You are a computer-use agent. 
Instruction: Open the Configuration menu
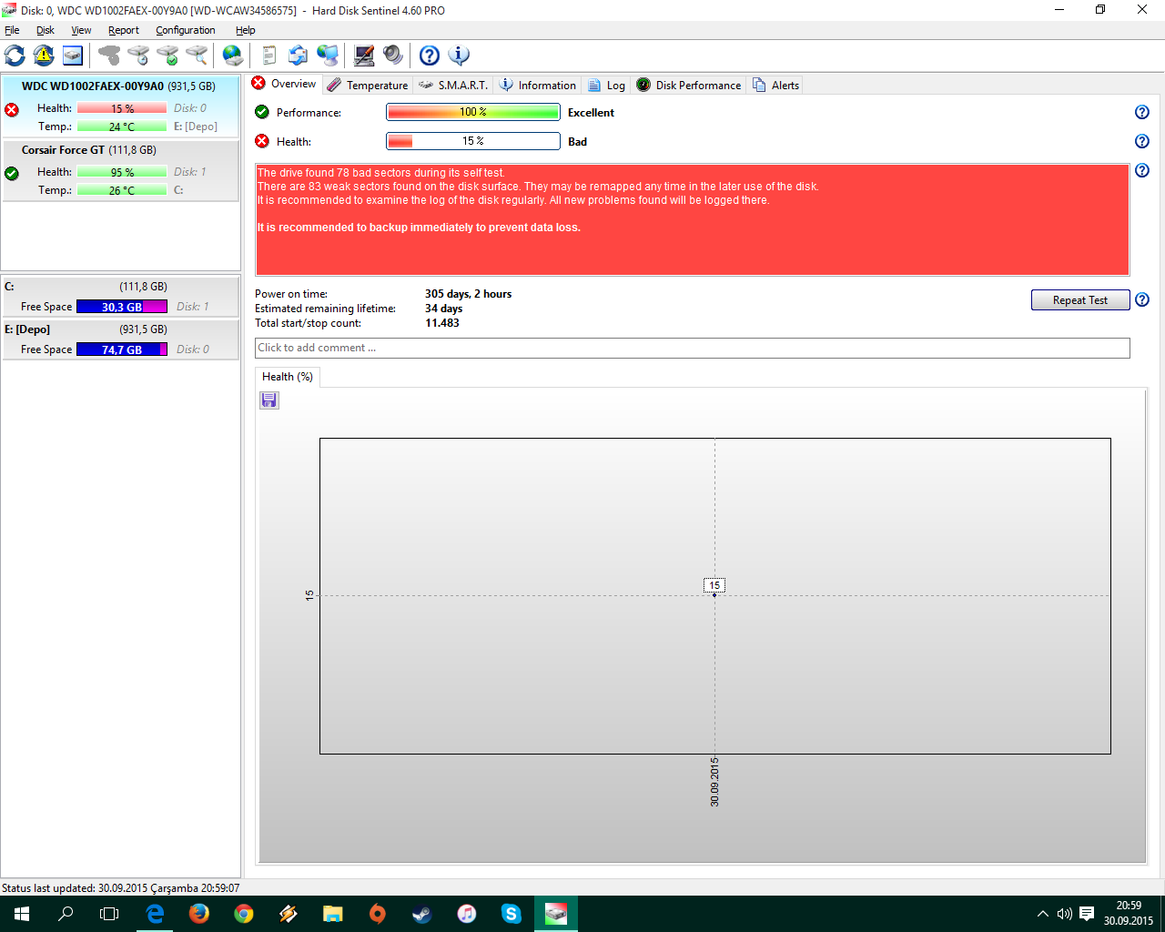[186, 30]
